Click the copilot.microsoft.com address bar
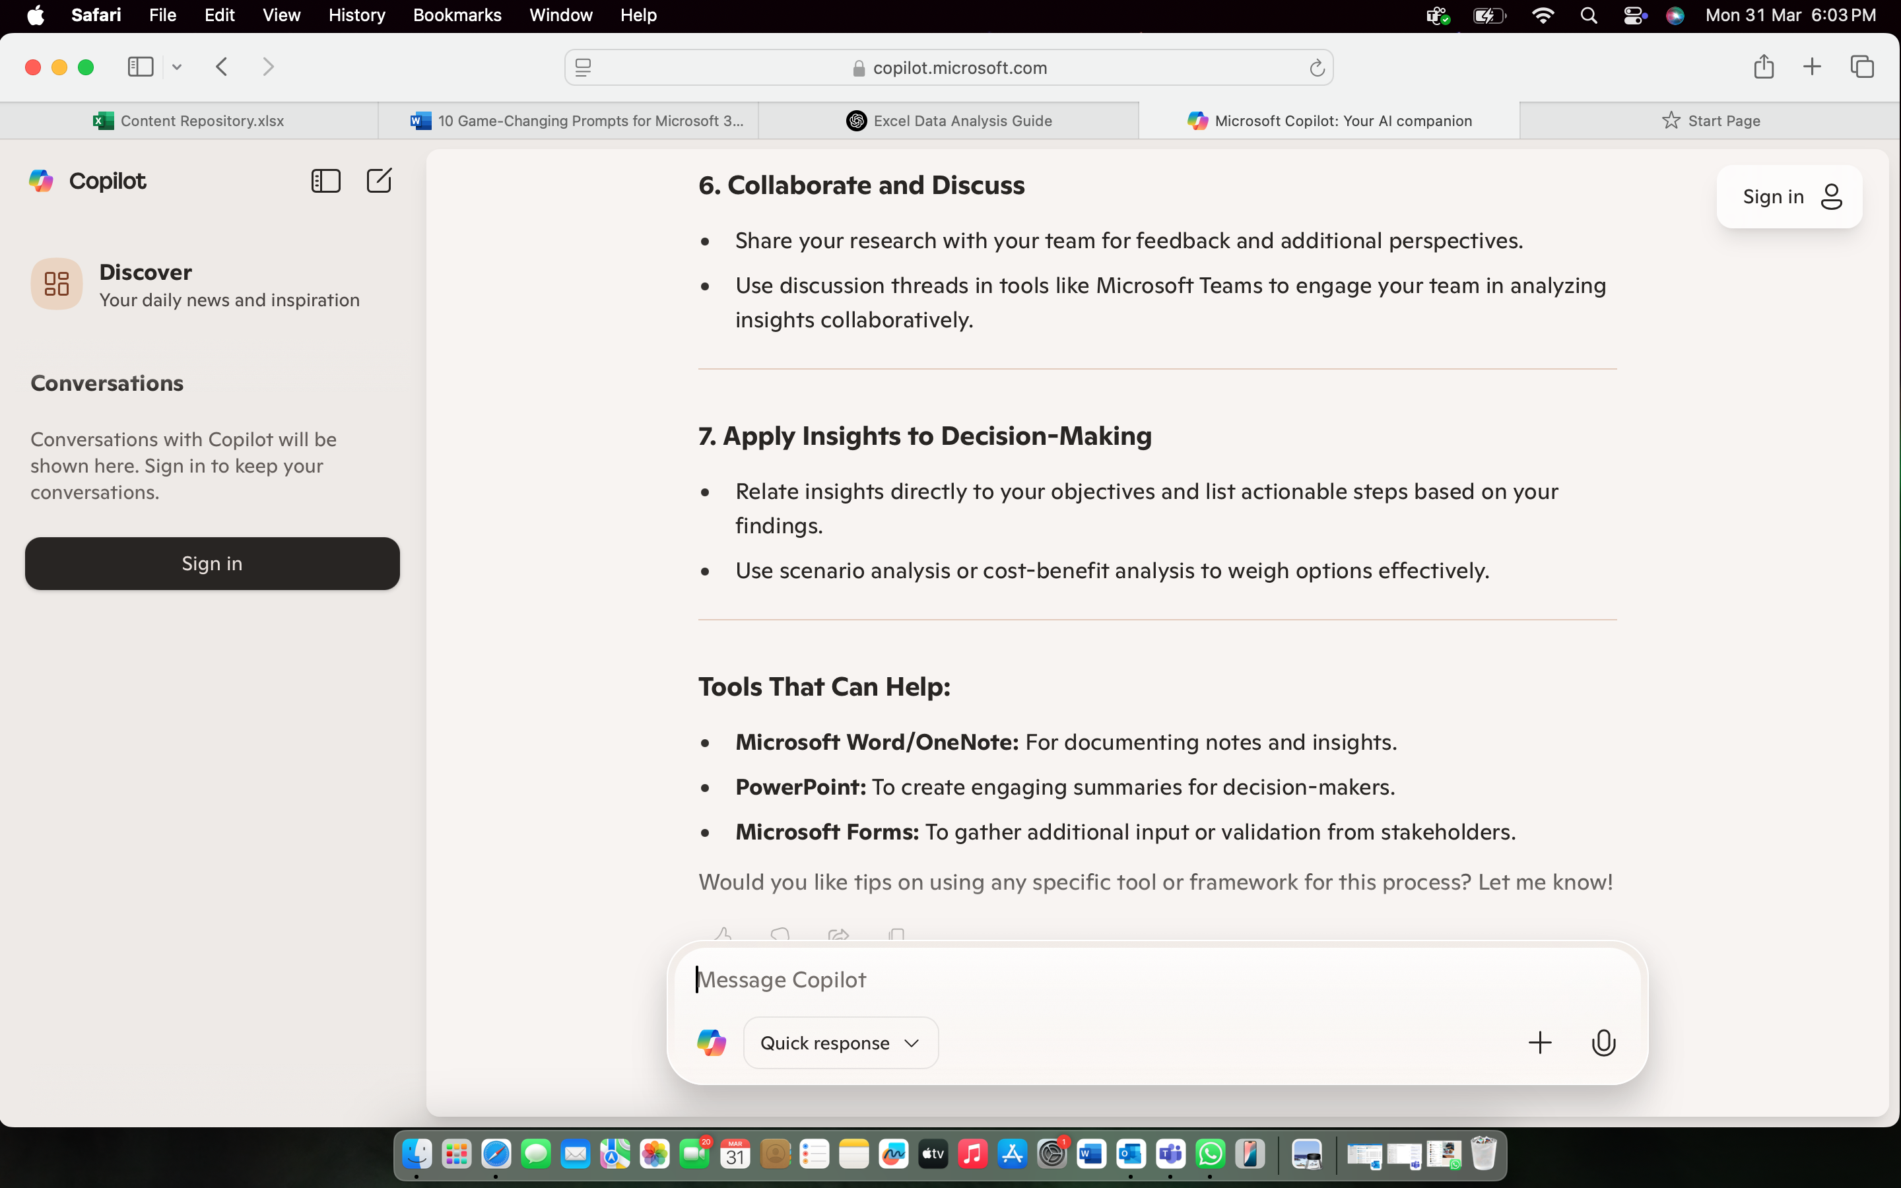The height and width of the screenshot is (1188, 1901). point(949,69)
